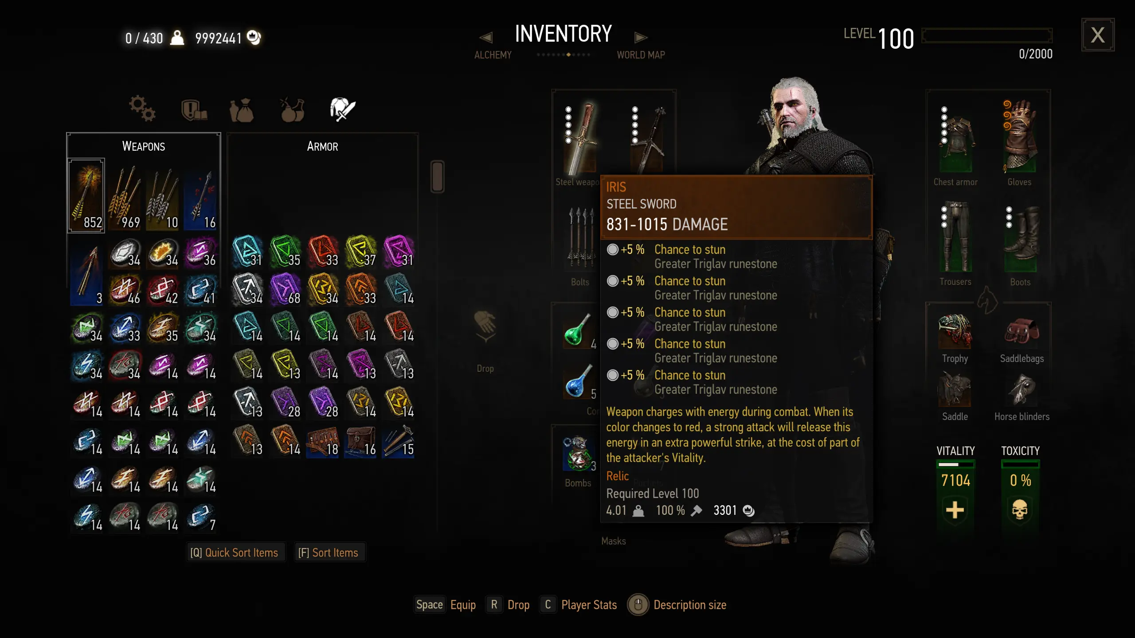The width and height of the screenshot is (1135, 638).
Task: Click the Trophy slot icon
Action: (x=955, y=331)
